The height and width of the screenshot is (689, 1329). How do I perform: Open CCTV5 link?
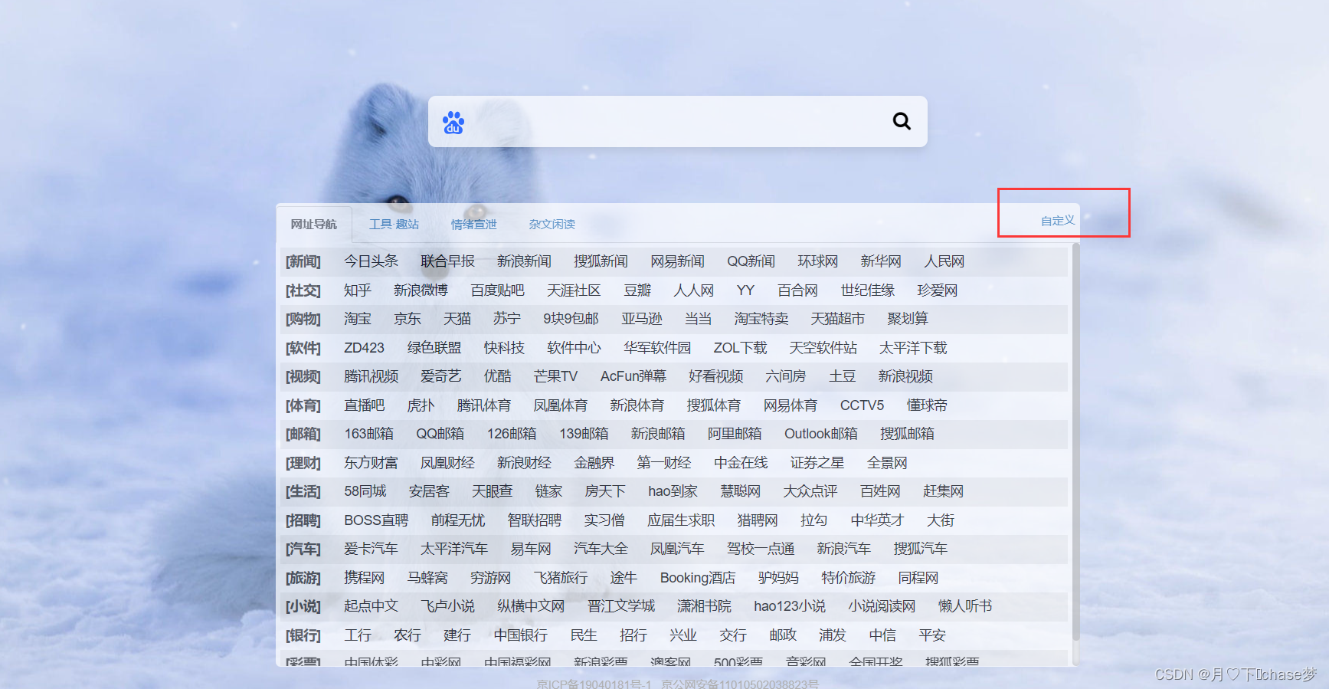[862, 405]
